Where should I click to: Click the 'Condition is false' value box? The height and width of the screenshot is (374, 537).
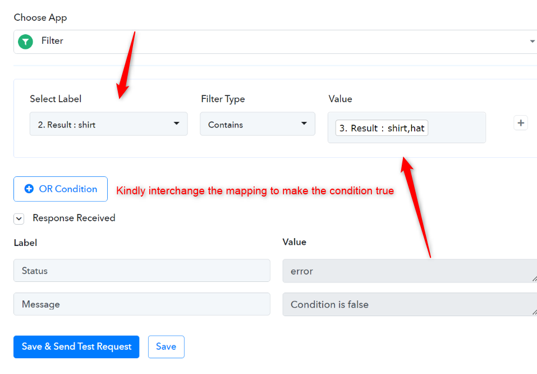[x=410, y=304]
